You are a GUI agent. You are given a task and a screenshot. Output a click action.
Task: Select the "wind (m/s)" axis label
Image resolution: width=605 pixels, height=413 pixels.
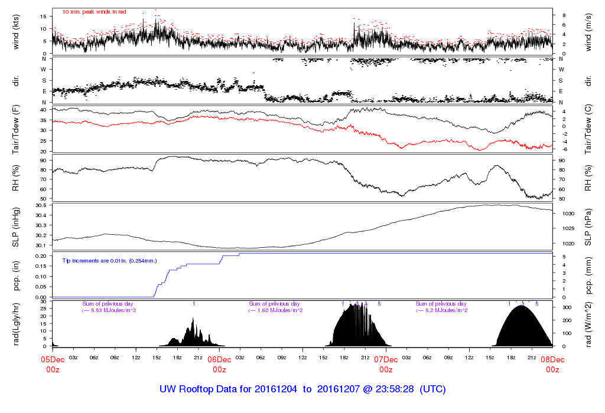pyautogui.click(x=588, y=32)
